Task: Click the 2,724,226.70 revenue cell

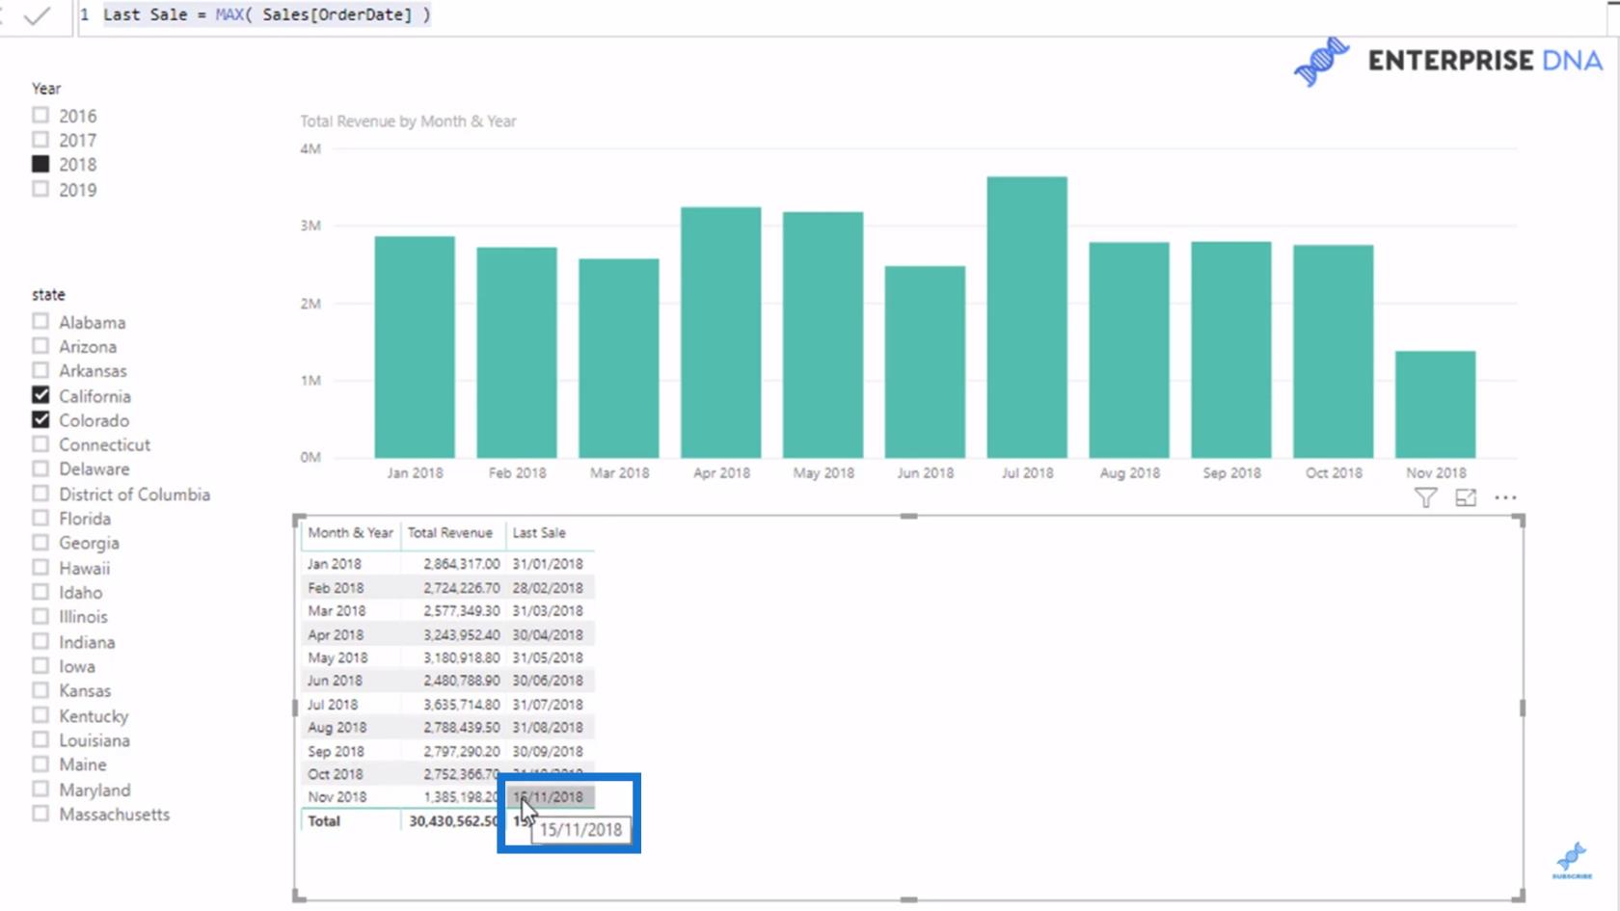Action: tap(462, 587)
